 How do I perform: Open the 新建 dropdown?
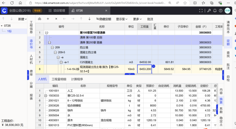coord(23,19)
